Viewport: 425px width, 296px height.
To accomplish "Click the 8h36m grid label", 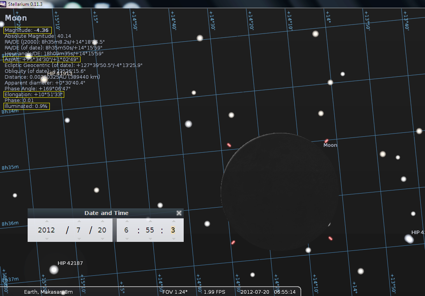I will click(10, 224).
